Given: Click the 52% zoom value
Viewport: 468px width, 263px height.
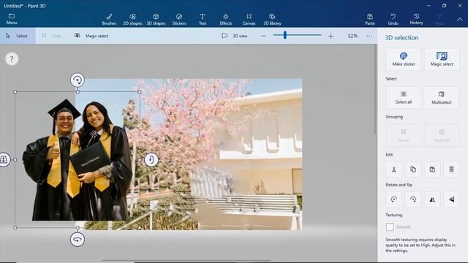Looking at the screenshot, I should [x=352, y=36].
